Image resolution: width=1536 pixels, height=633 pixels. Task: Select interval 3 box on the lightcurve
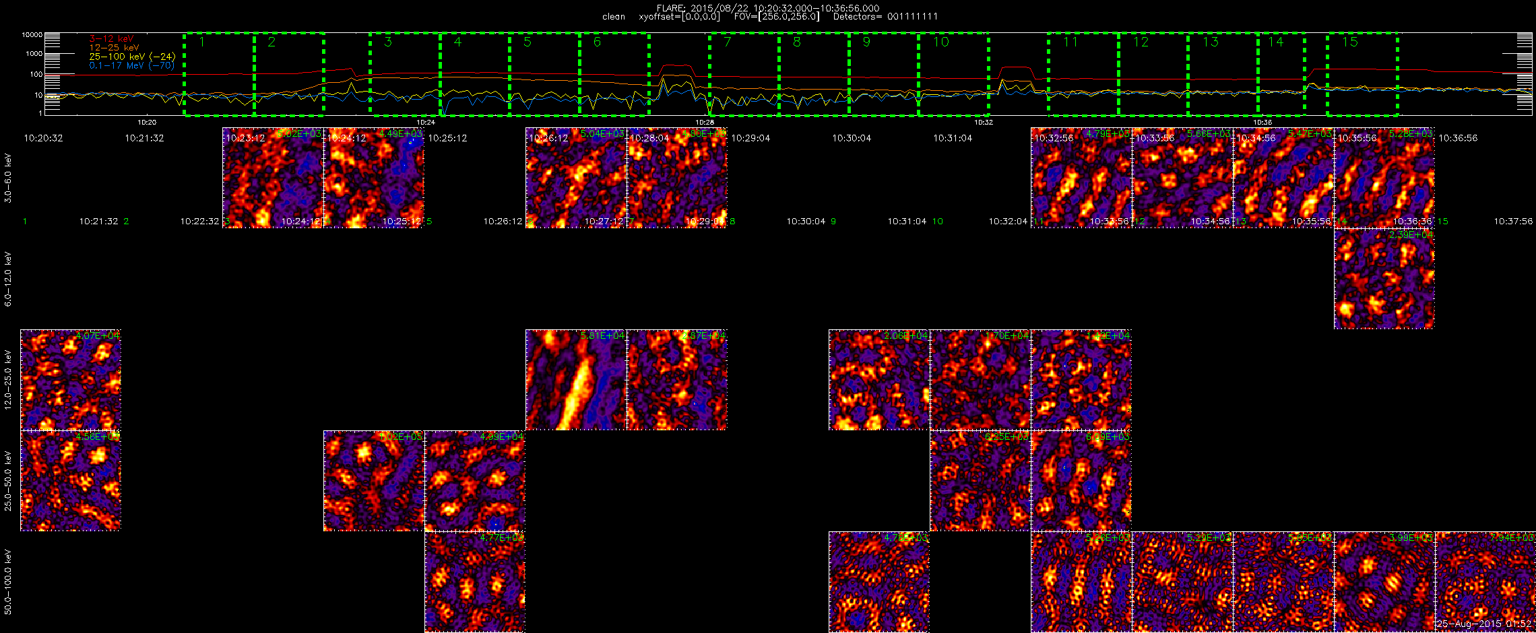tap(405, 74)
